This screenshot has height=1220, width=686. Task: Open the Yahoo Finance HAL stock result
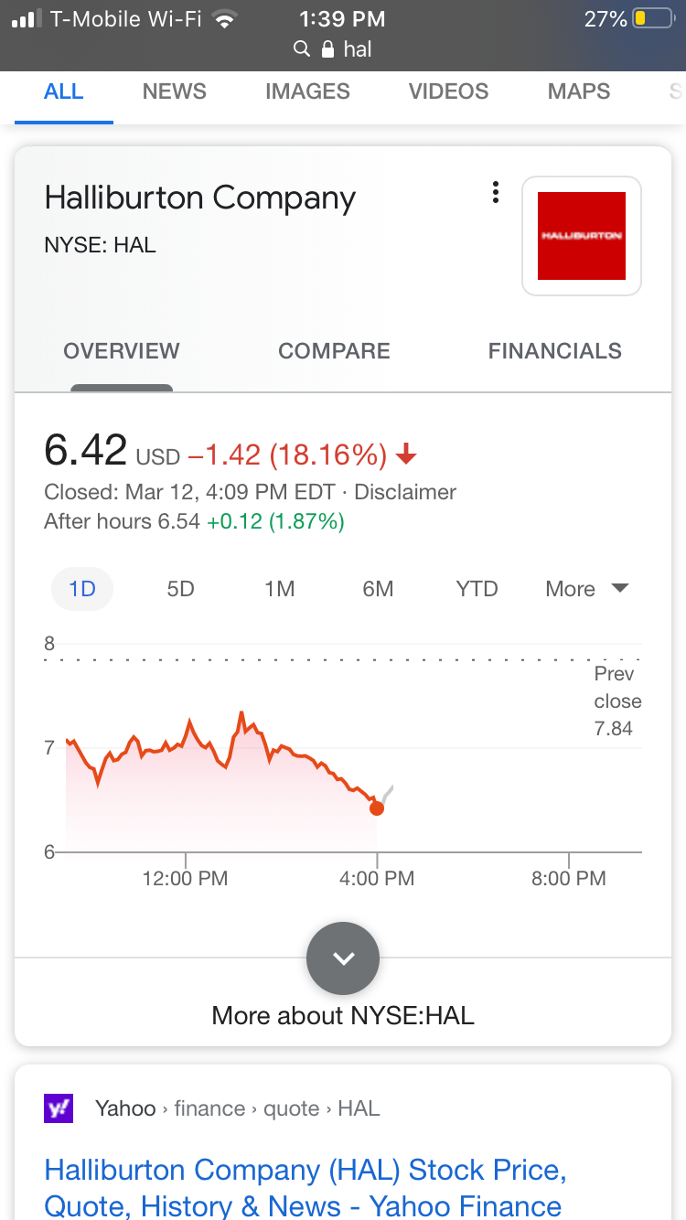click(x=305, y=1187)
